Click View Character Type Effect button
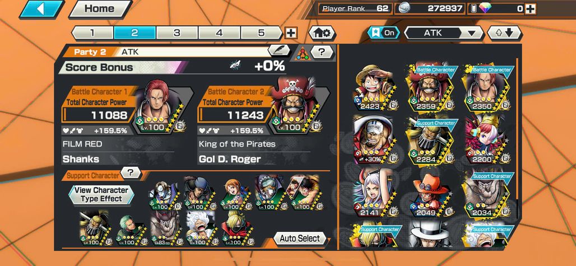The height and width of the screenshot is (266, 576). point(101,194)
